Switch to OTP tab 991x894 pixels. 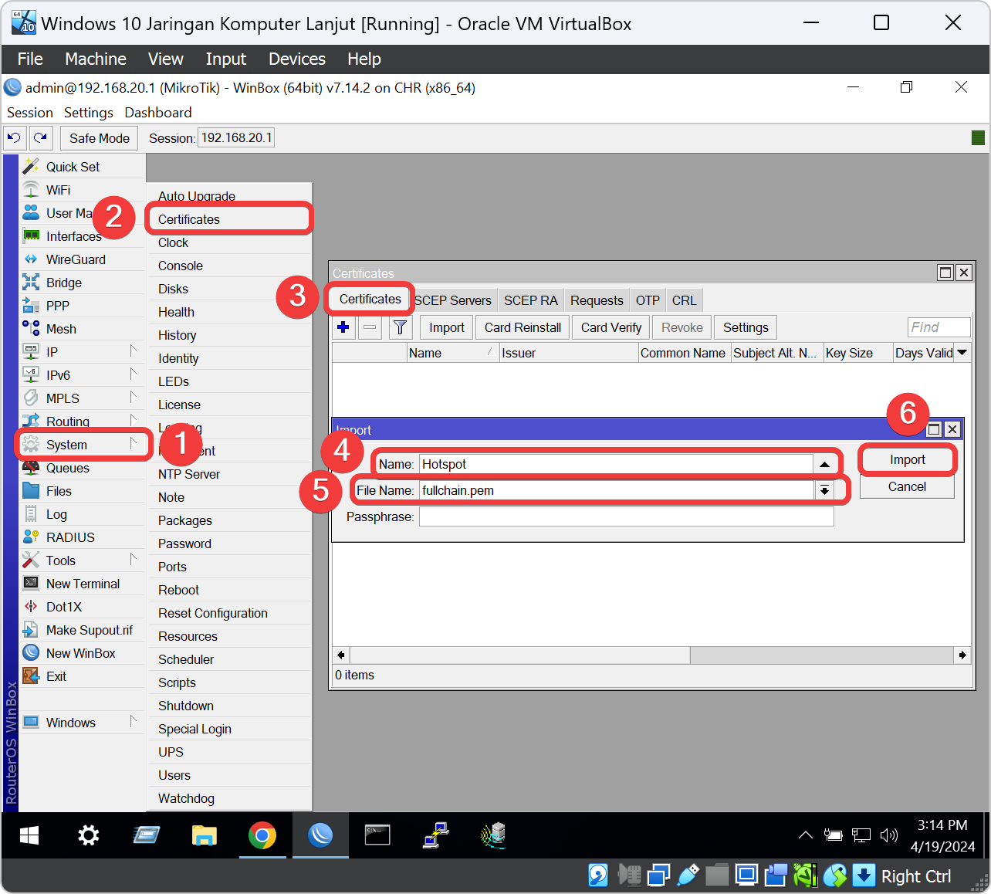[648, 300]
